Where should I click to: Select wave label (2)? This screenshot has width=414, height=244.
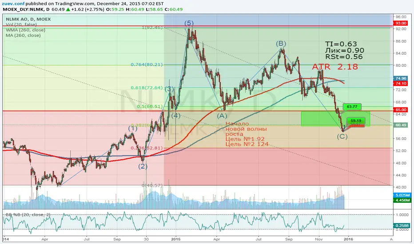coord(143,166)
